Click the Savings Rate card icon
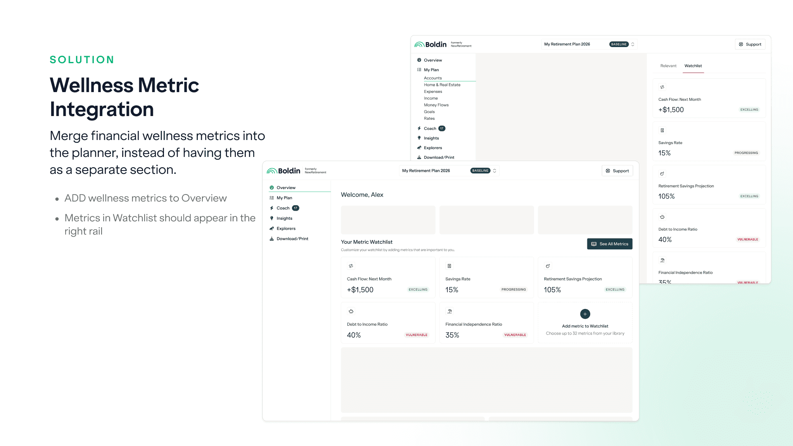The height and width of the screenshot is (446, 793). [x=449, y=266]
